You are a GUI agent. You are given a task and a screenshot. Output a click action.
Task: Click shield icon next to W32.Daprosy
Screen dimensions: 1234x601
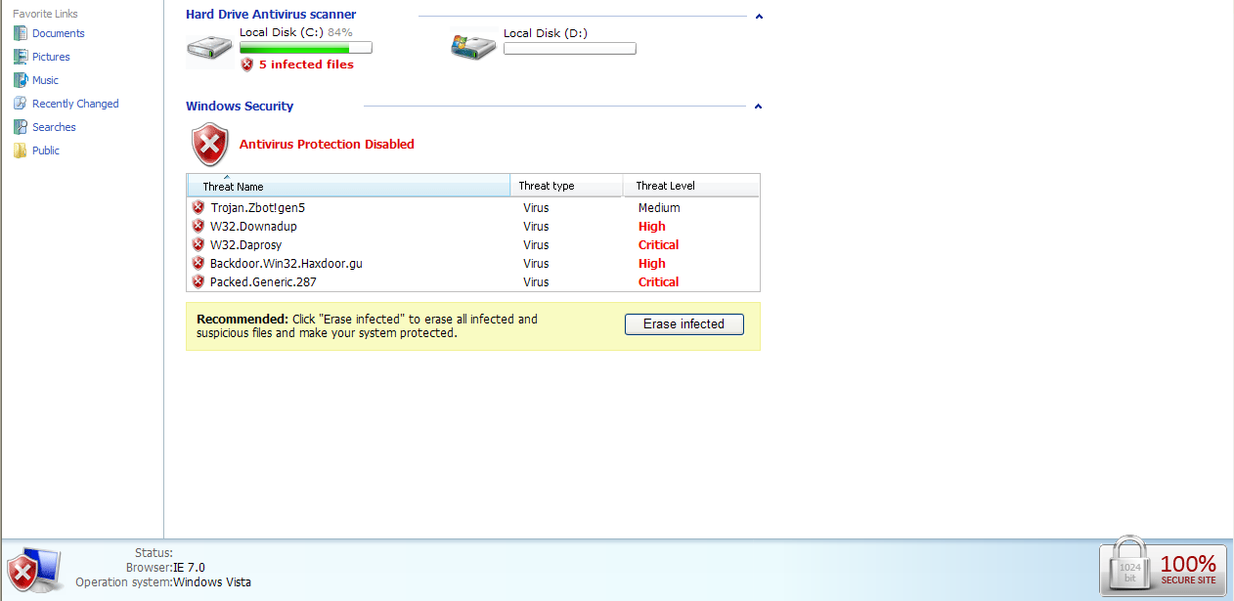[198, 244]
